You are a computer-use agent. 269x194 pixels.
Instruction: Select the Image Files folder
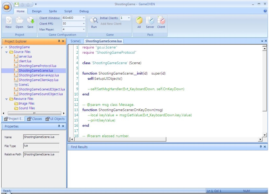pyautogui.click(x=27, y=104)
